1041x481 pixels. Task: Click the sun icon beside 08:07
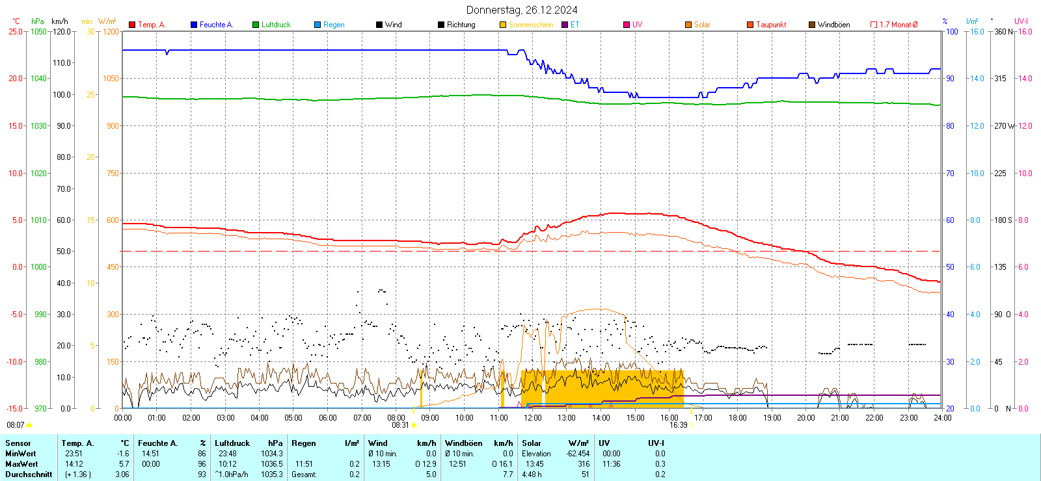[29, 425]
